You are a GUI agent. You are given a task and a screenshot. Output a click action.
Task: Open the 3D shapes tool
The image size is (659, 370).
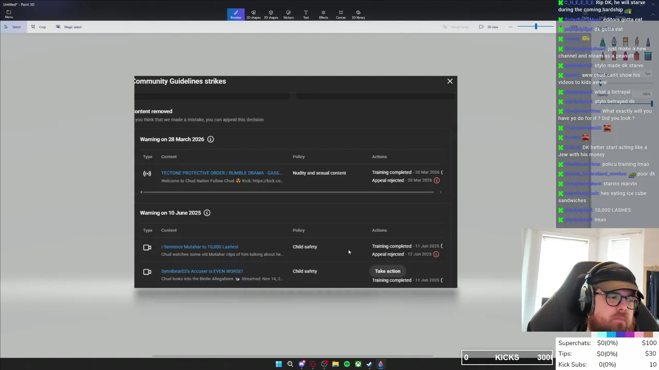coord(271,14)
